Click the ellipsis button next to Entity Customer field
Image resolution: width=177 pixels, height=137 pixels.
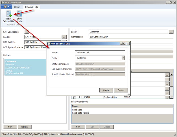pos(171,32)
